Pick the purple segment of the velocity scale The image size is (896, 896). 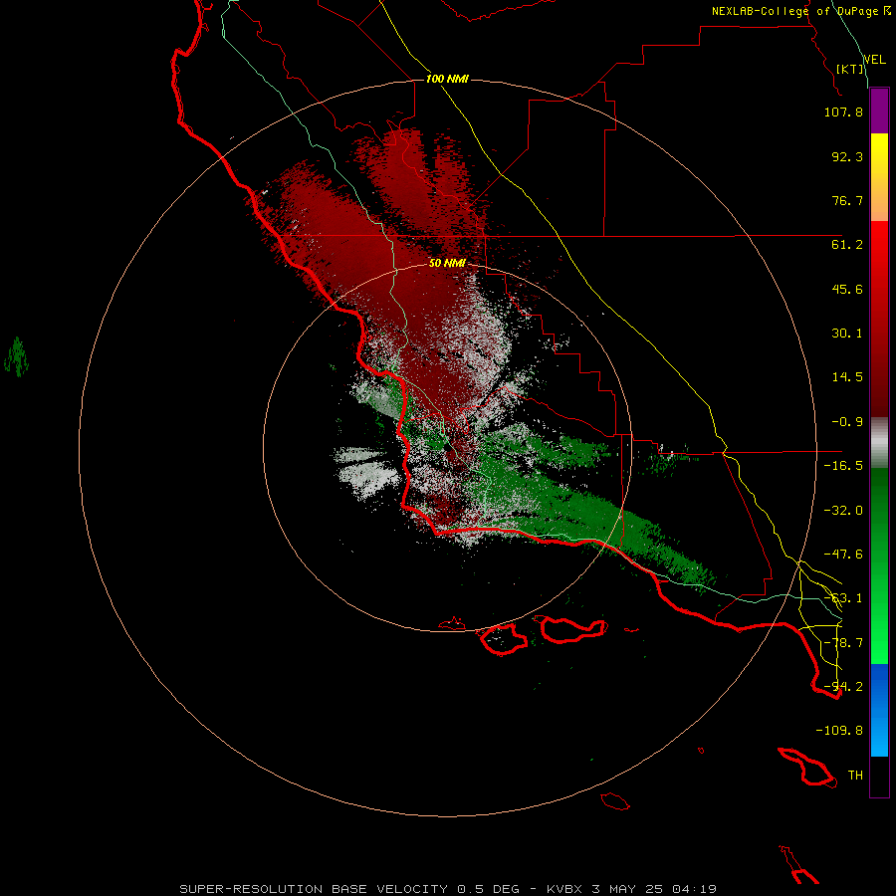click(x=879, y=111)
